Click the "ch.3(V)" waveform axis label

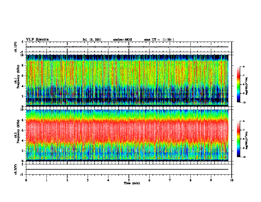point(15,169)
